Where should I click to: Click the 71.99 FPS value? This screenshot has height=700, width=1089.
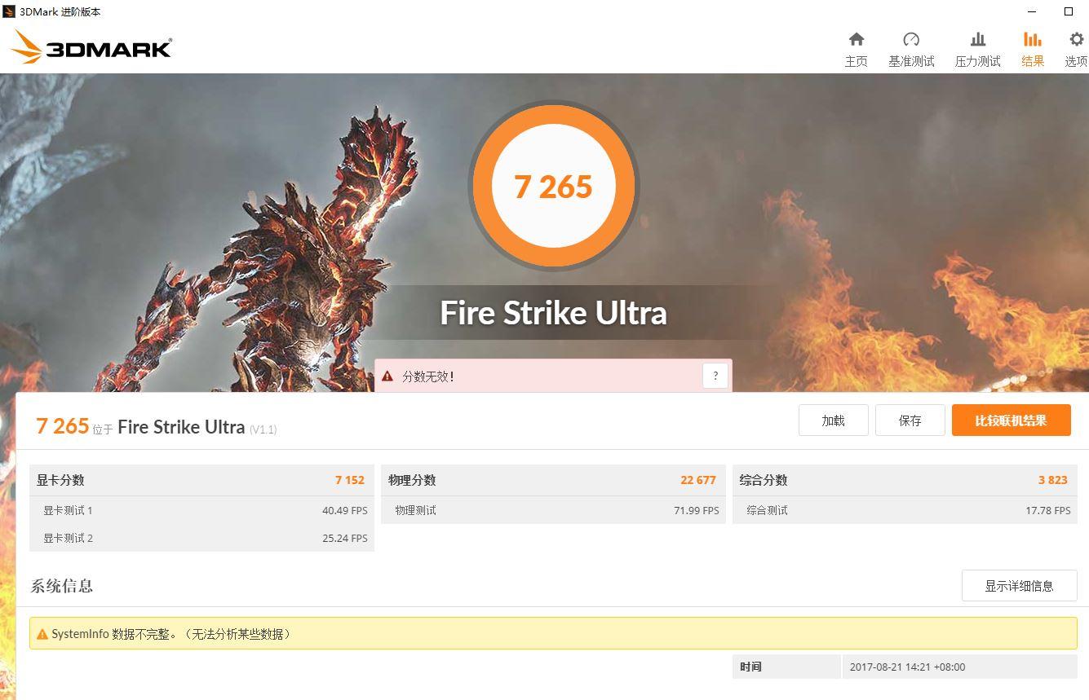(697, 510)
